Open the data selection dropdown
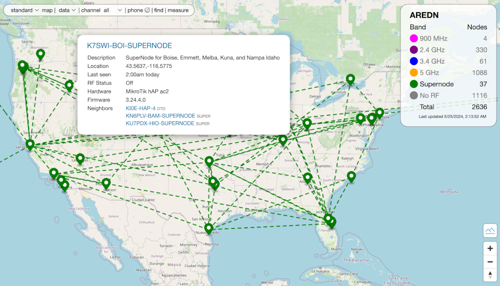 click(67, 10)
